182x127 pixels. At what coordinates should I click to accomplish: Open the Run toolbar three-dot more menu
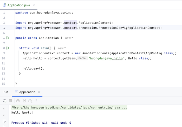(x=36, y=101)
